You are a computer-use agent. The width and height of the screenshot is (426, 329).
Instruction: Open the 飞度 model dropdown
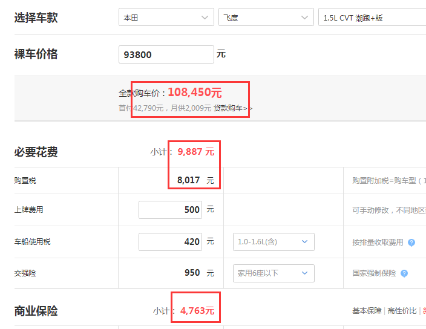tap(266, 18)
